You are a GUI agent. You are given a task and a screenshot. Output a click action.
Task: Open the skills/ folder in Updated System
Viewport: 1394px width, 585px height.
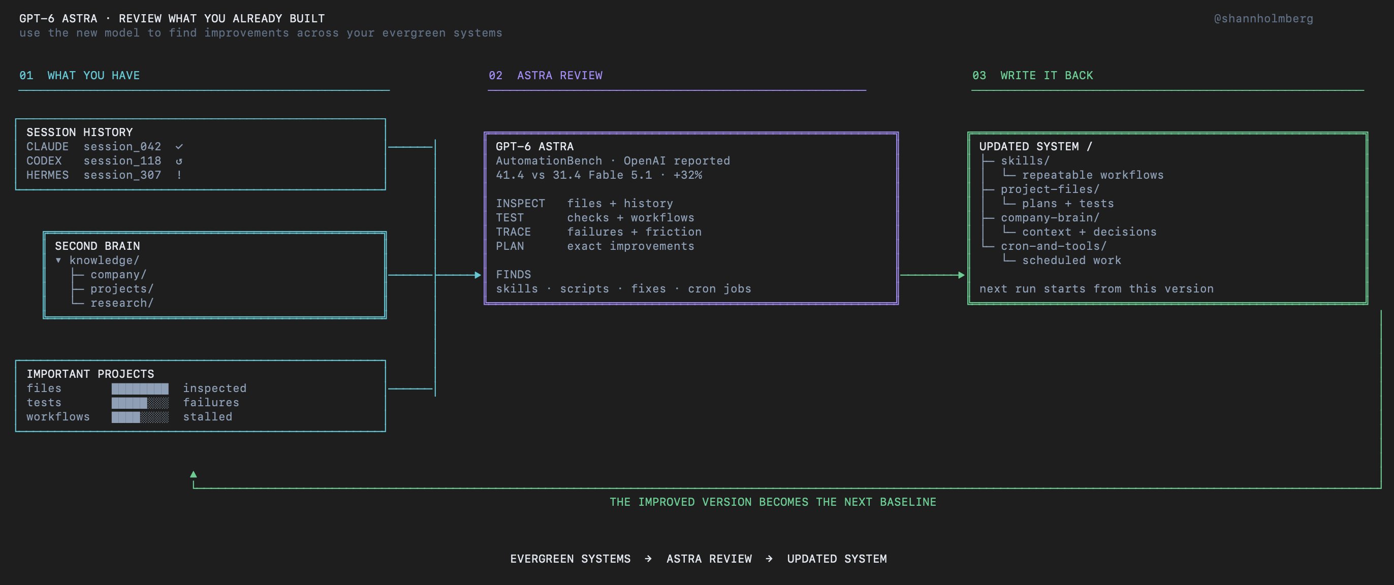[x=1025, y=161]
